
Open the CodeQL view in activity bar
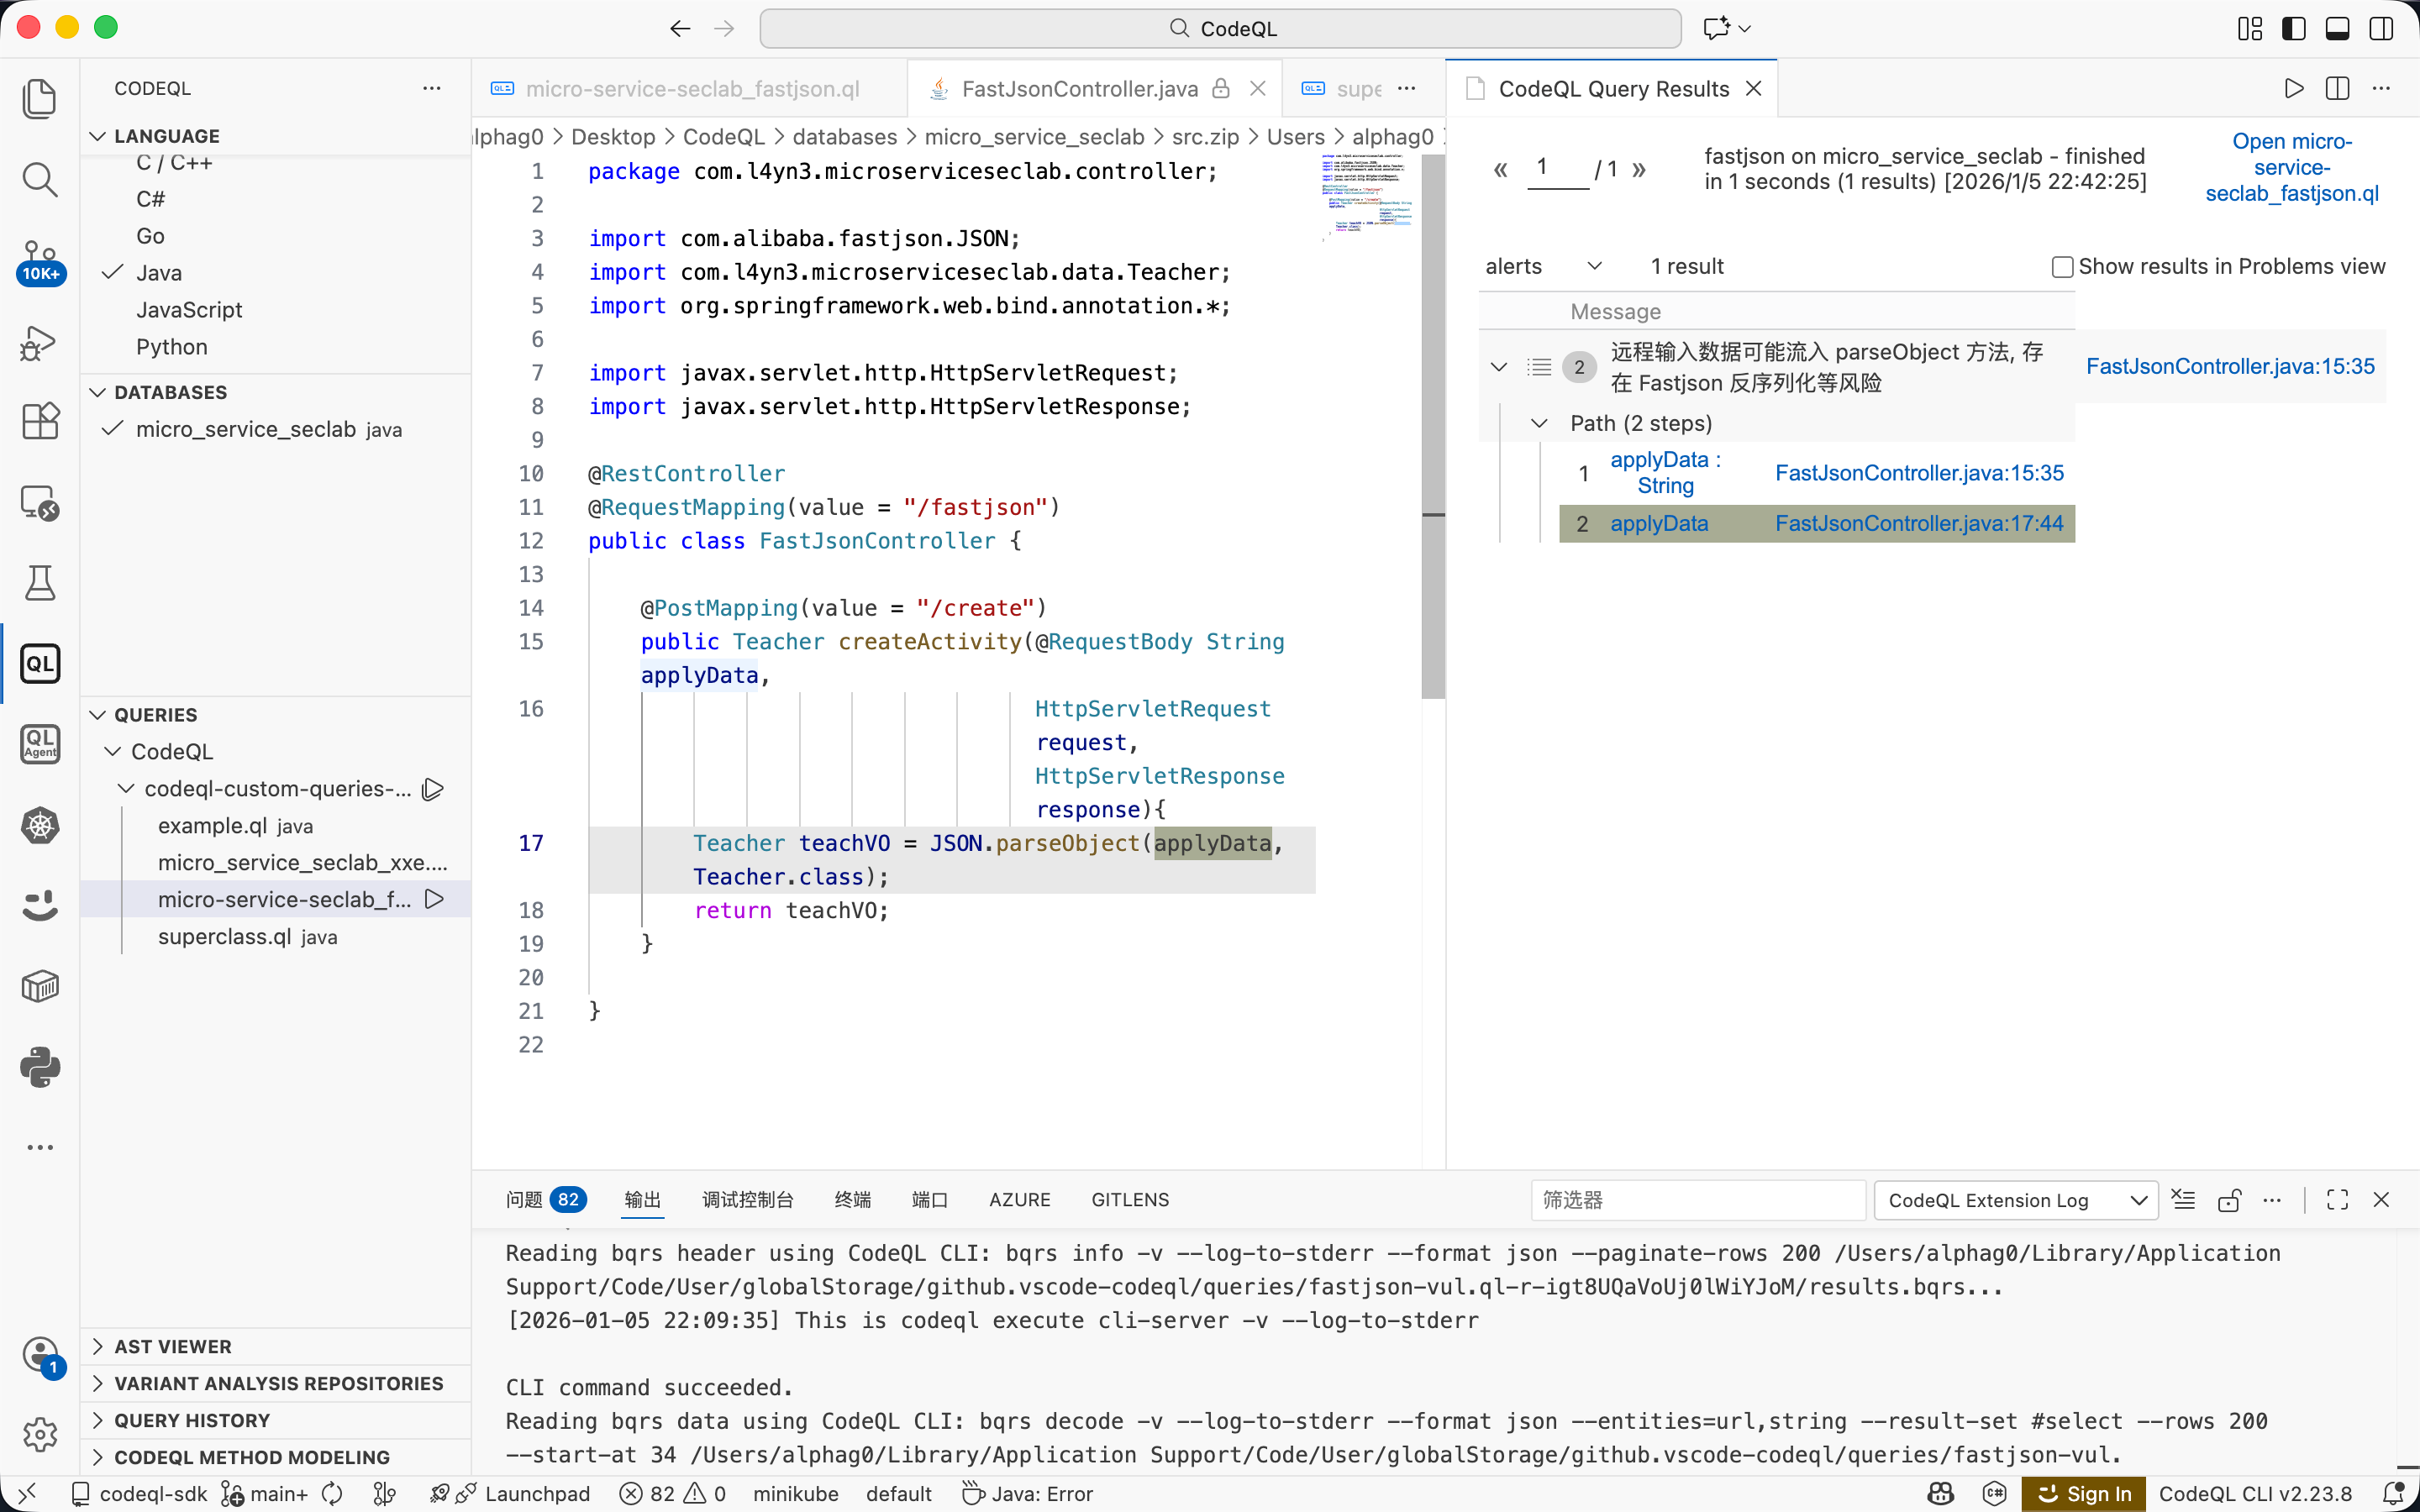coord(40,663)
